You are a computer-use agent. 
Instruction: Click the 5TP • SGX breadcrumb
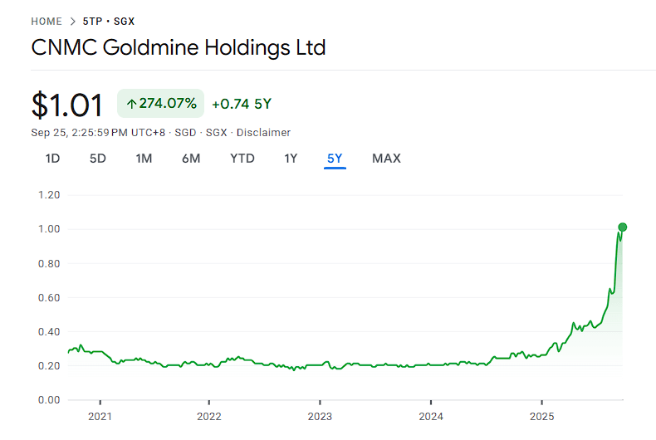tap(108, 22)
